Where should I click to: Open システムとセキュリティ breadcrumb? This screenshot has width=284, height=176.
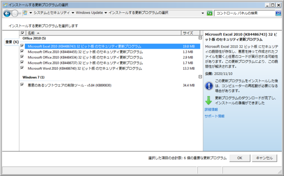tap(51, 13)
